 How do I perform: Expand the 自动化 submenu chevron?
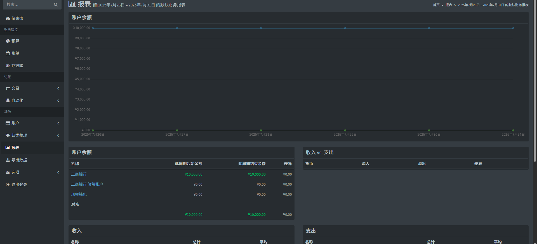click(x=58, y=101)
